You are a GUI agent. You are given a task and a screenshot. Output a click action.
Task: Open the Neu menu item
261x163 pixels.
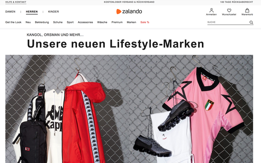click(x=28, y=22)
